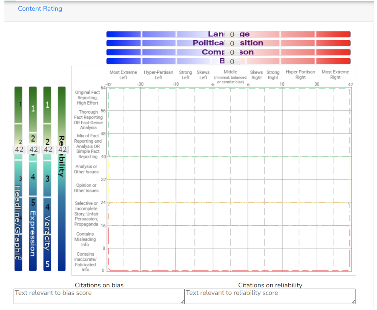
Task: Select level 1 on the Headline/Graphic slider
Action: pos(18,104)
